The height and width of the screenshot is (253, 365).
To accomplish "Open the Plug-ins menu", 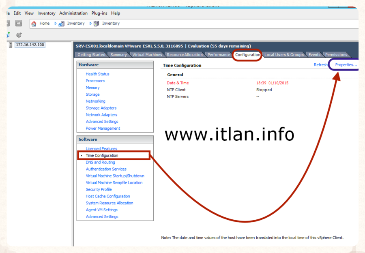I will 99,13.
